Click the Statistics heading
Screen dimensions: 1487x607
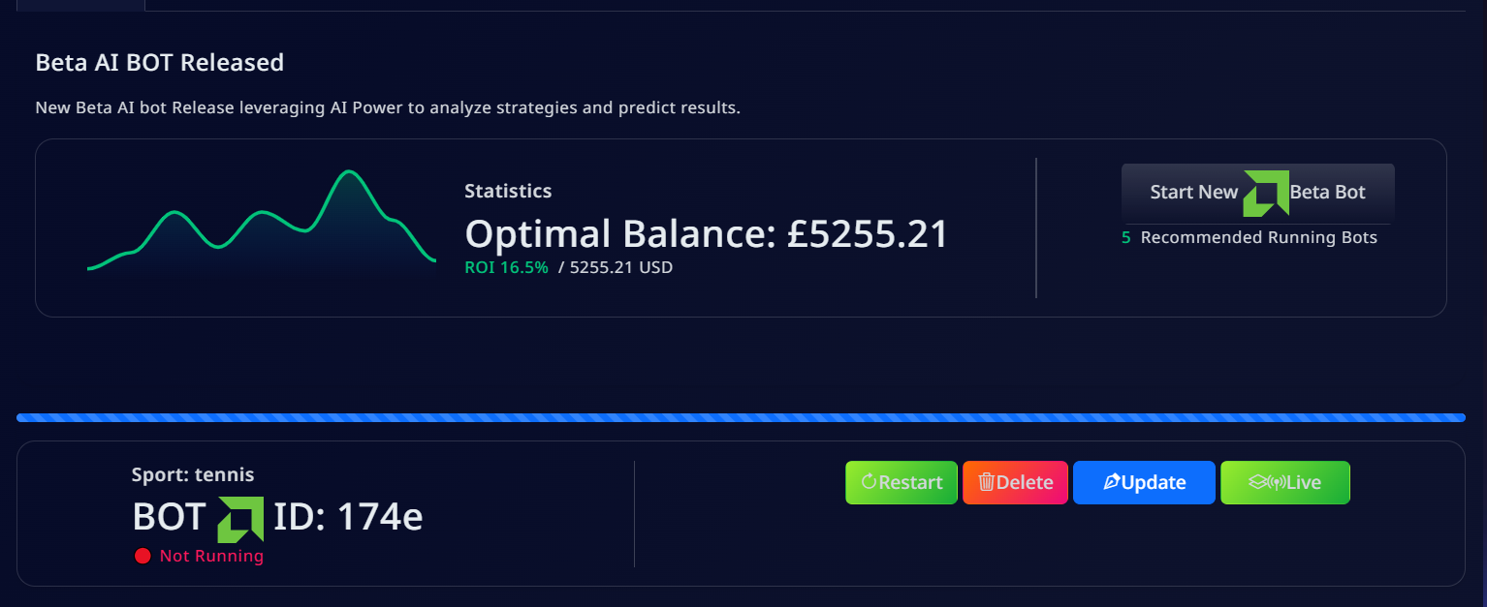508,191
